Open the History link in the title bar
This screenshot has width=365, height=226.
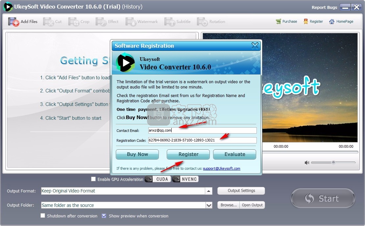132,7
